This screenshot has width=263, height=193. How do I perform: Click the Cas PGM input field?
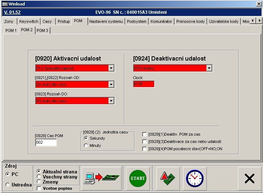46,143
